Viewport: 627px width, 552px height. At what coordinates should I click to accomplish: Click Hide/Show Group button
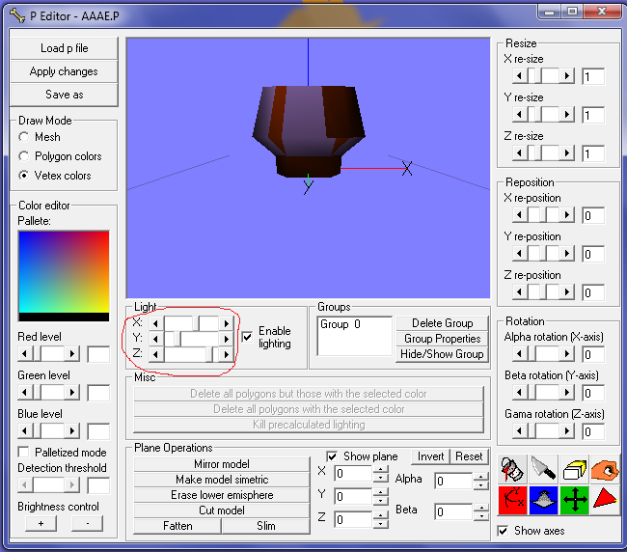tap(442, 354)
